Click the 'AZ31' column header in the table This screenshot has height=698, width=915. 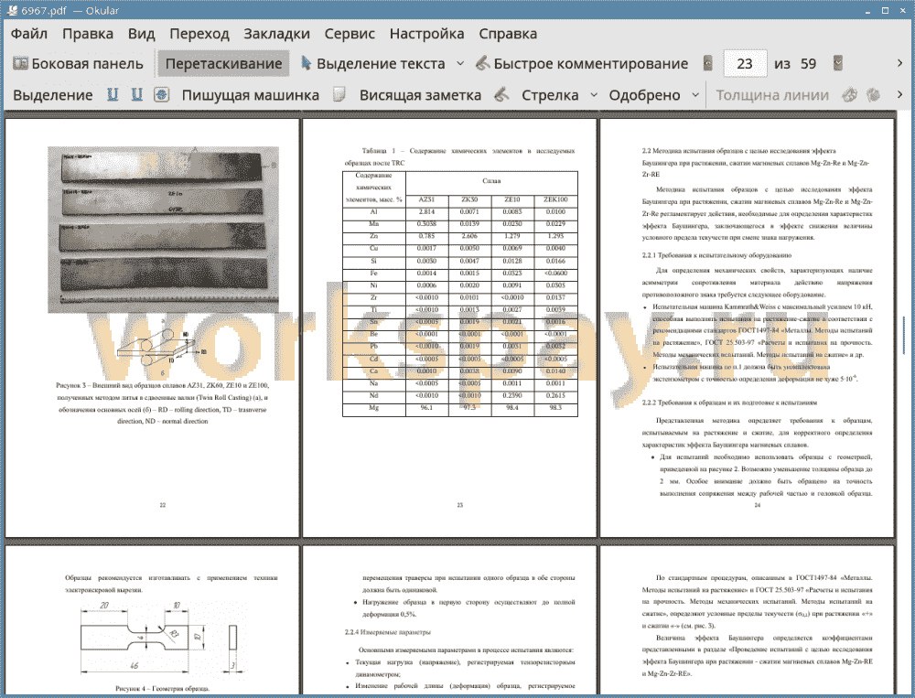(x=426, y=199)
